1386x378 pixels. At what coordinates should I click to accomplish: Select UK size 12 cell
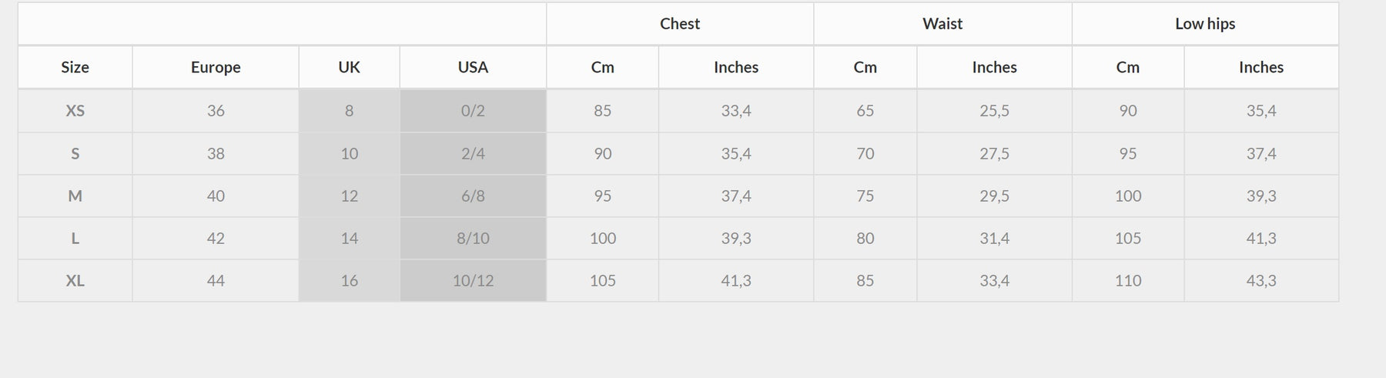pyautogui.click(x=349, y=196)
